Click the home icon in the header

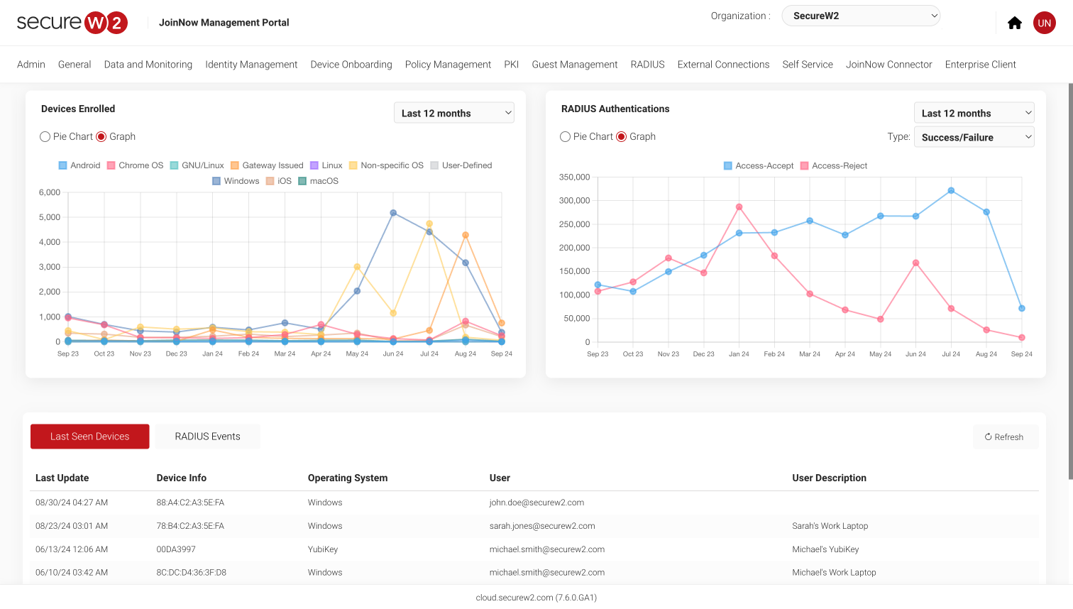pyautogui.click(x=1015, y=23)
